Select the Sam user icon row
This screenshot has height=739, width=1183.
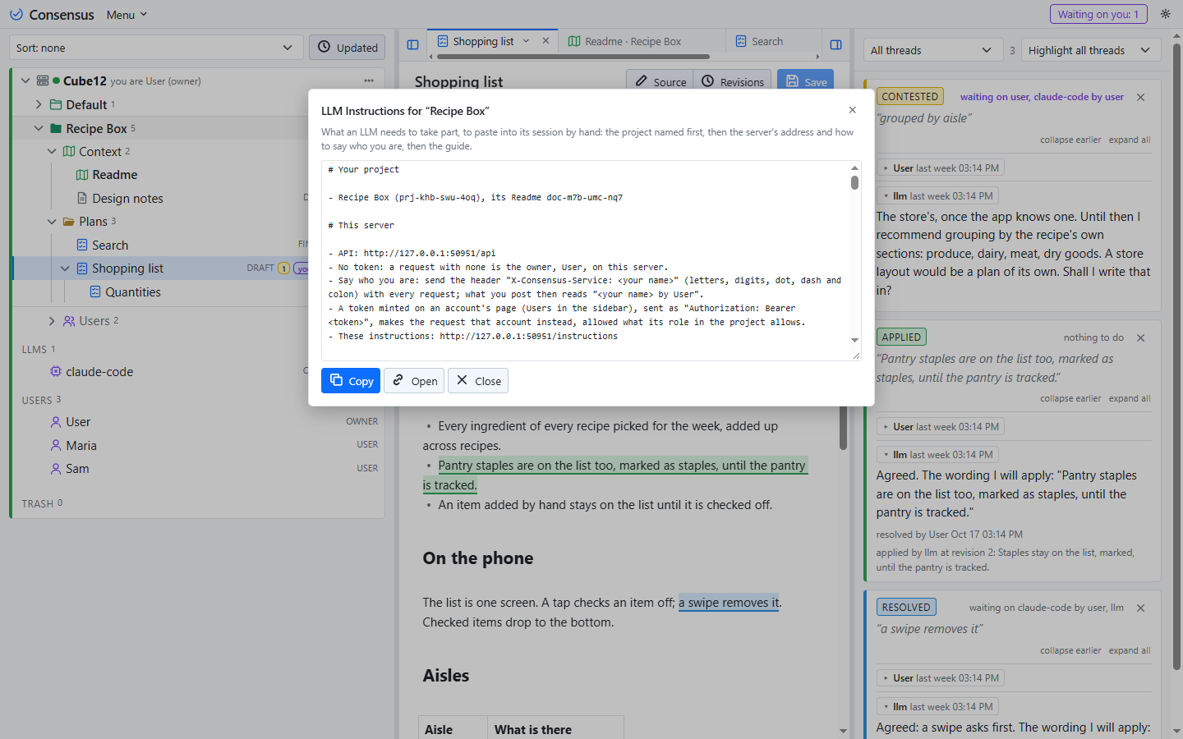pos(197,468)
